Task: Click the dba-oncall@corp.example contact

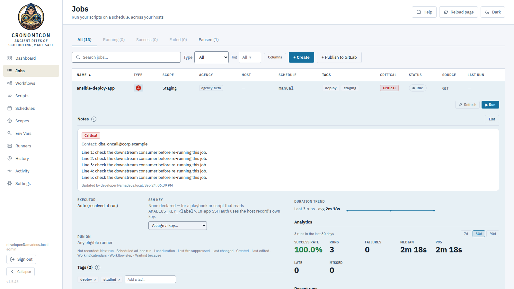Action: click(123, 144)
